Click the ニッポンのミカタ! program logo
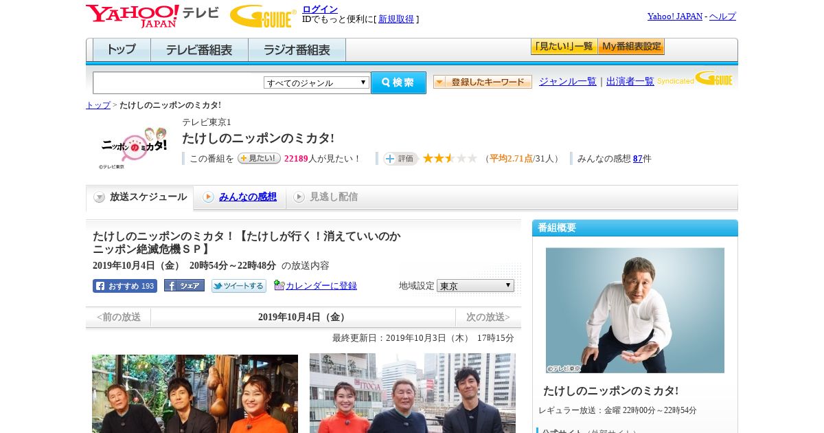 point(133,147)
